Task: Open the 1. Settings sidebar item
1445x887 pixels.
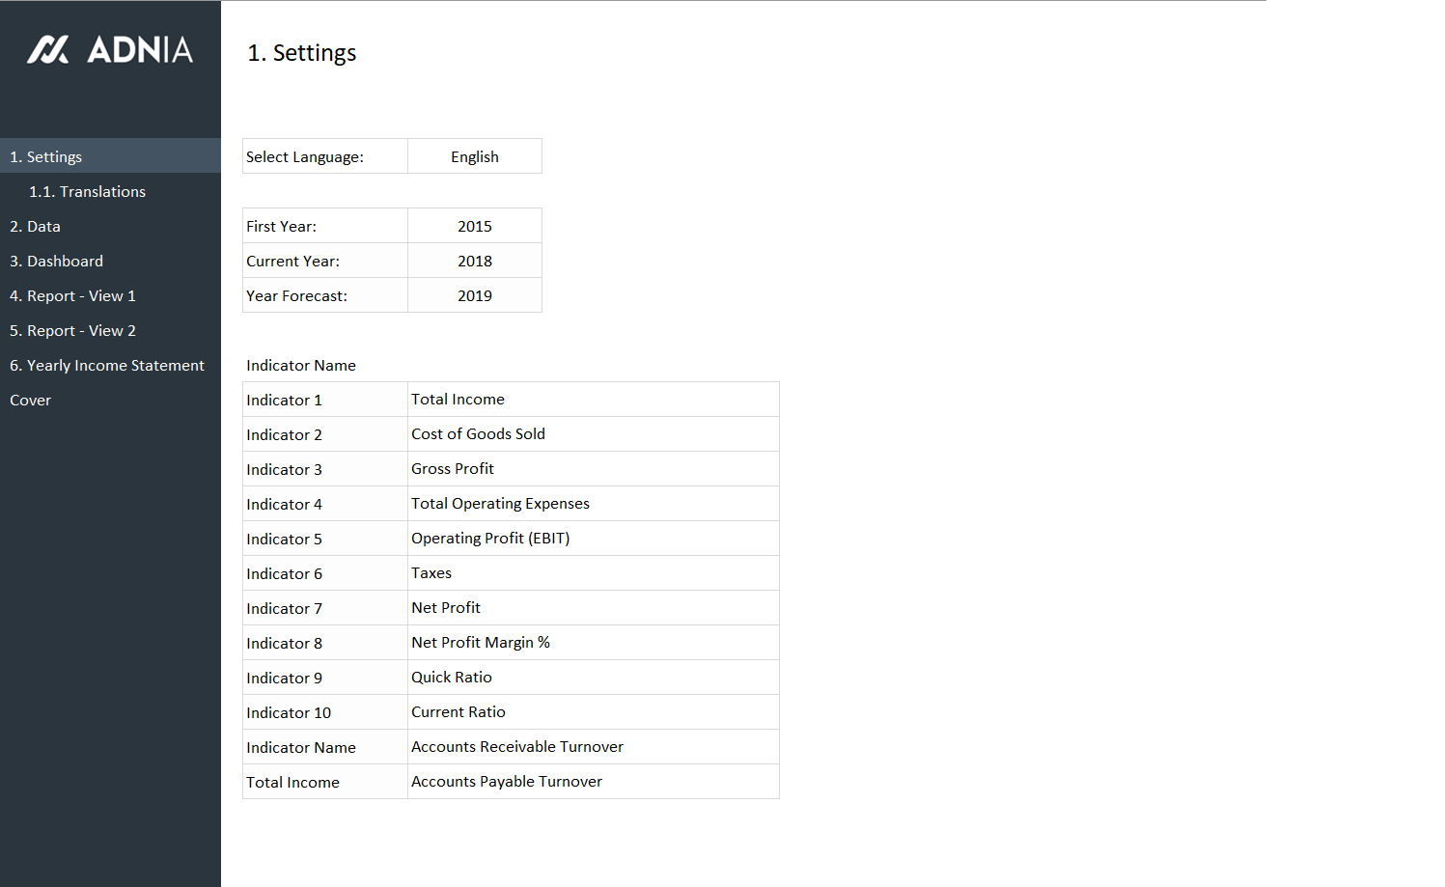Action: 46,156
